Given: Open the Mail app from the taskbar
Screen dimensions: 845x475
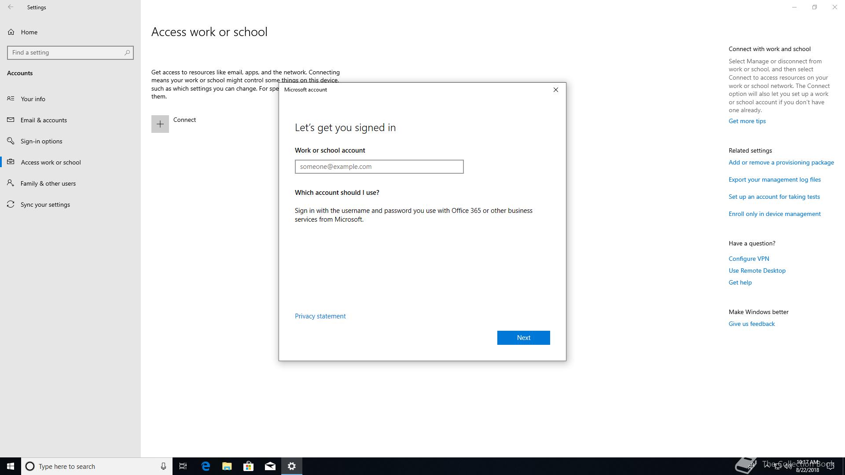Looking at the screenshot, I should click(270, 466).
